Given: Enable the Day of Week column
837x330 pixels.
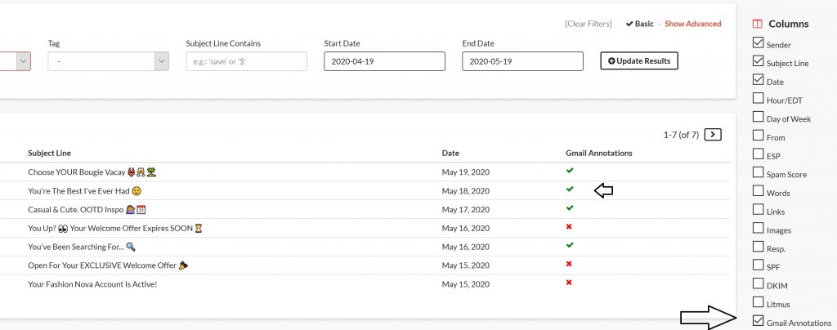Looking at the screenshot, I should (x=758, y=117).
